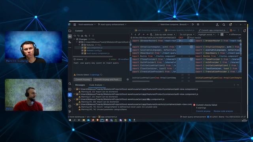Hide the bottom Code Analysis panel

238,85
